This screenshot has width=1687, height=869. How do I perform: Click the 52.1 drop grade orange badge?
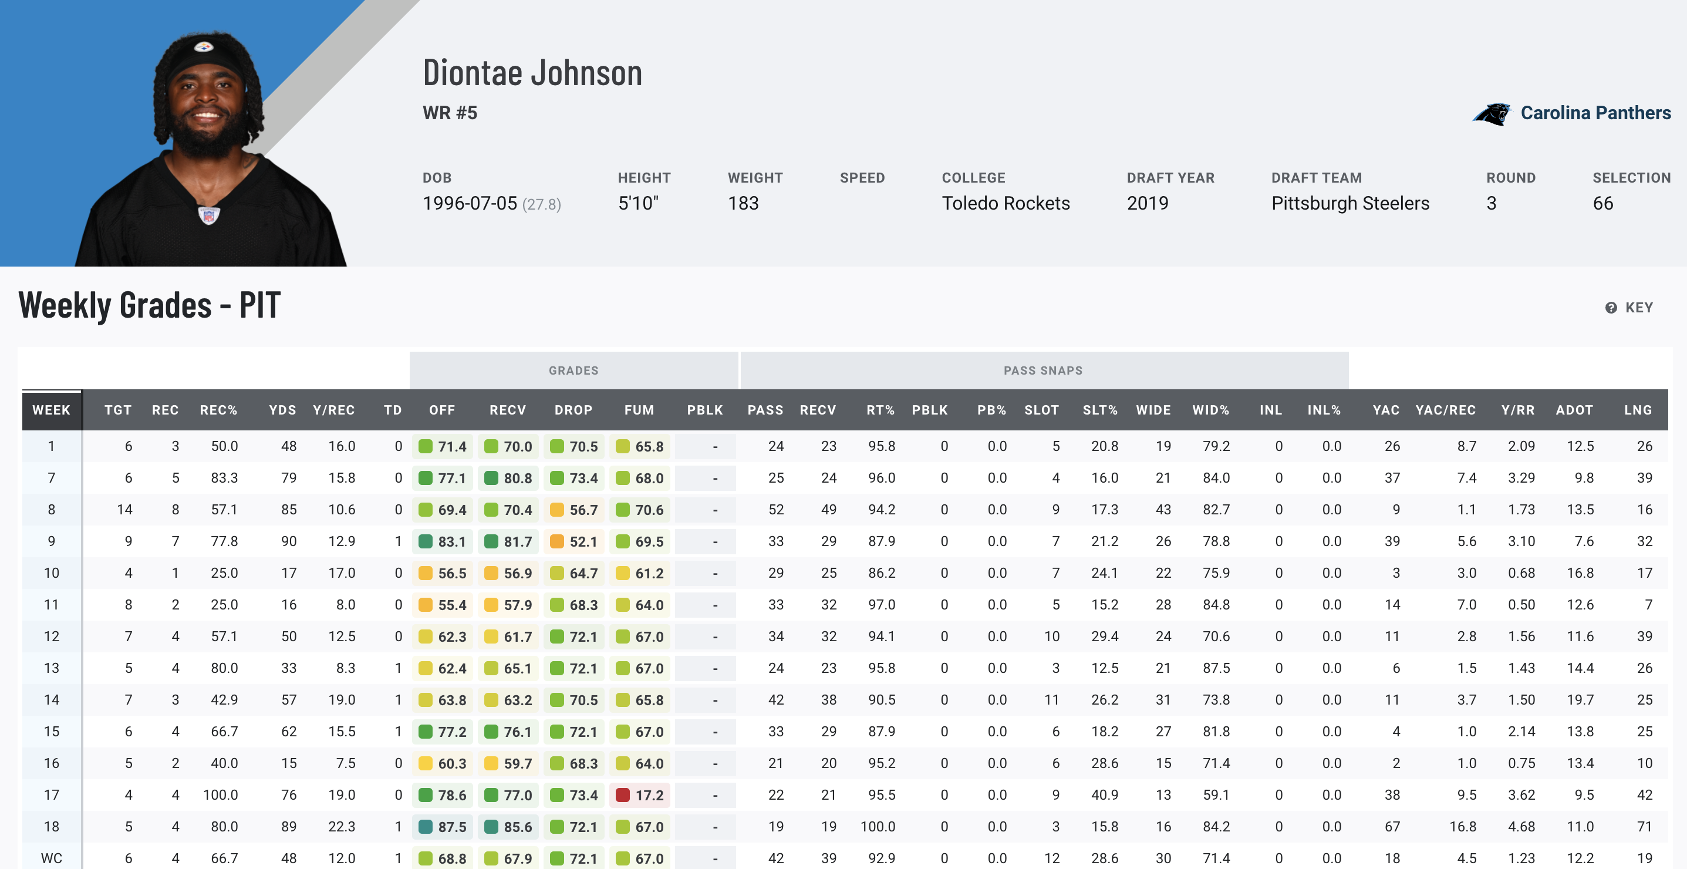(x=574, y=541)
